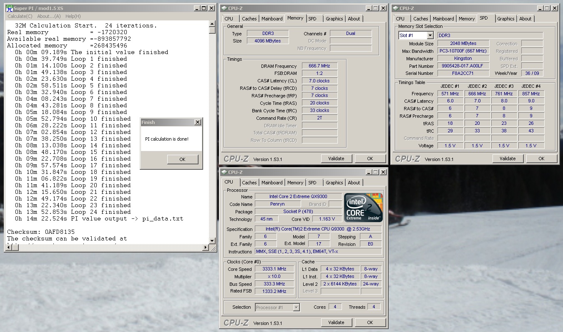The height and width of the screenshot is (332, 563).
Task: Open Memory tab in the CPU window
Action: (x=295, y=183)
